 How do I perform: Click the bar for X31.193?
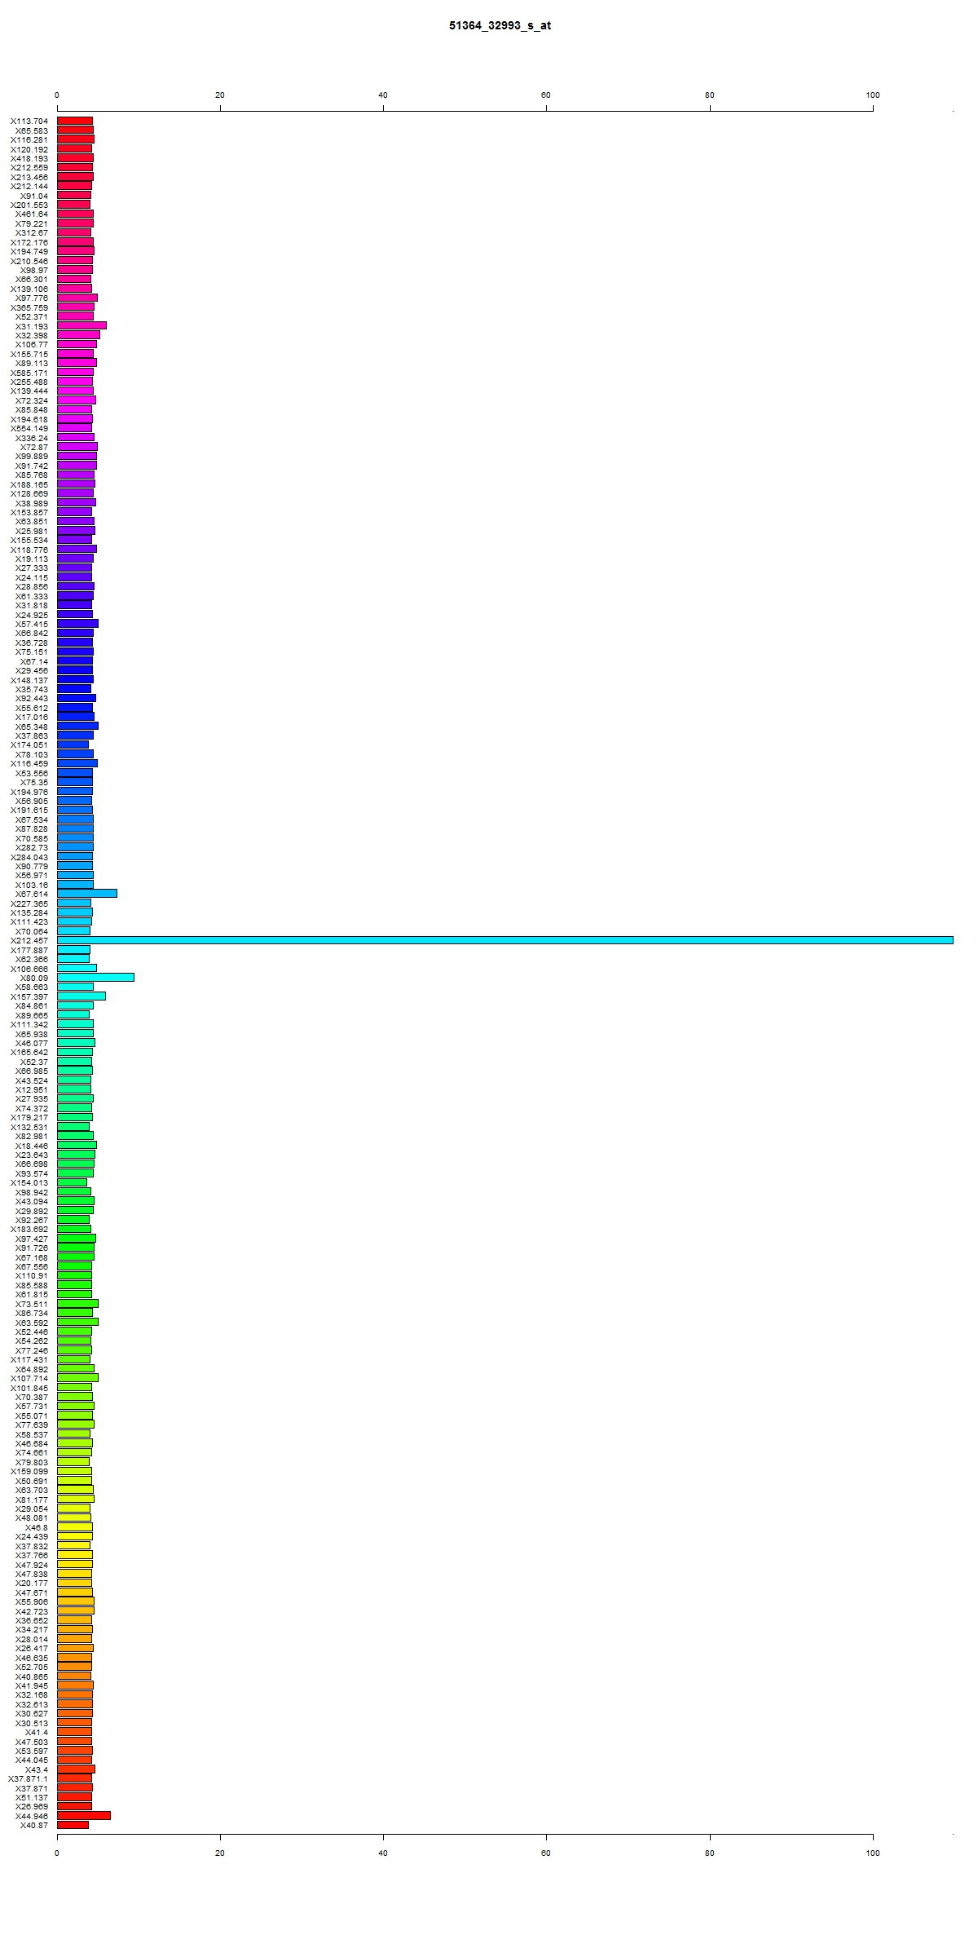coord(81,325)
